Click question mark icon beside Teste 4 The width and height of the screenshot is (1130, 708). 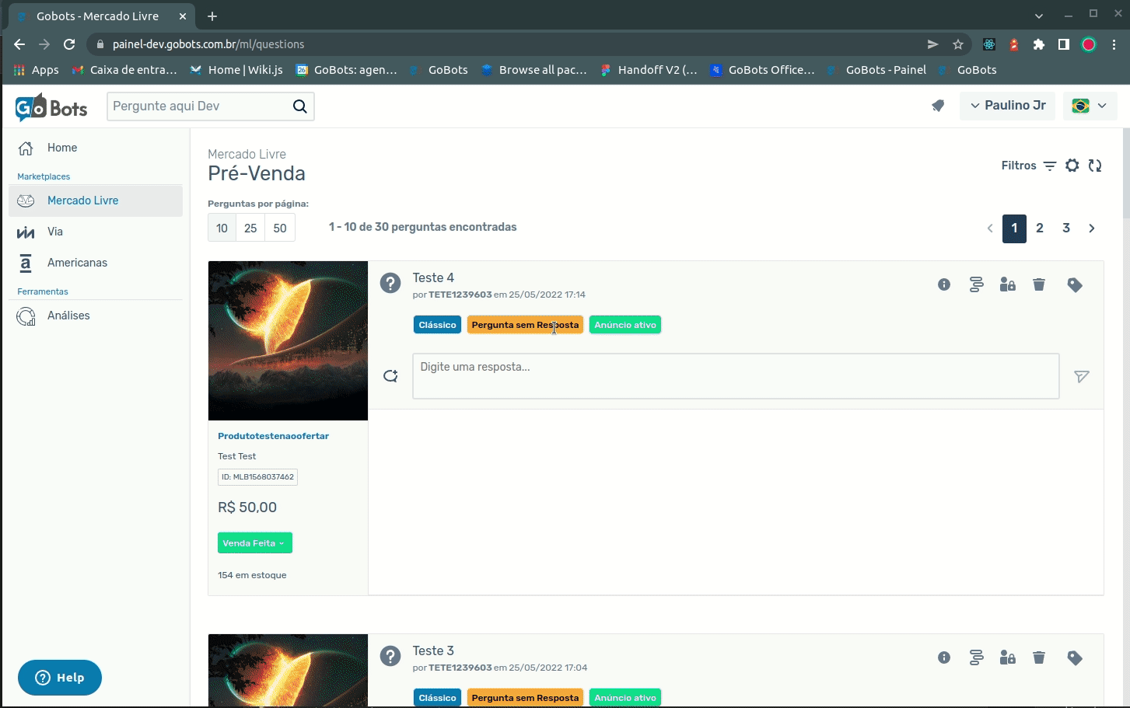pos(390,283)
